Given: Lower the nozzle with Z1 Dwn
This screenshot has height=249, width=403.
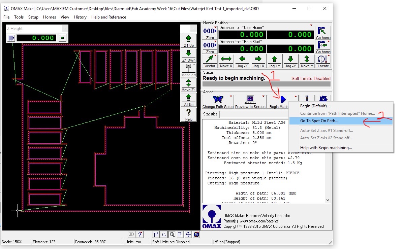Looking at the screenshot, I should (x=189, y=56).
